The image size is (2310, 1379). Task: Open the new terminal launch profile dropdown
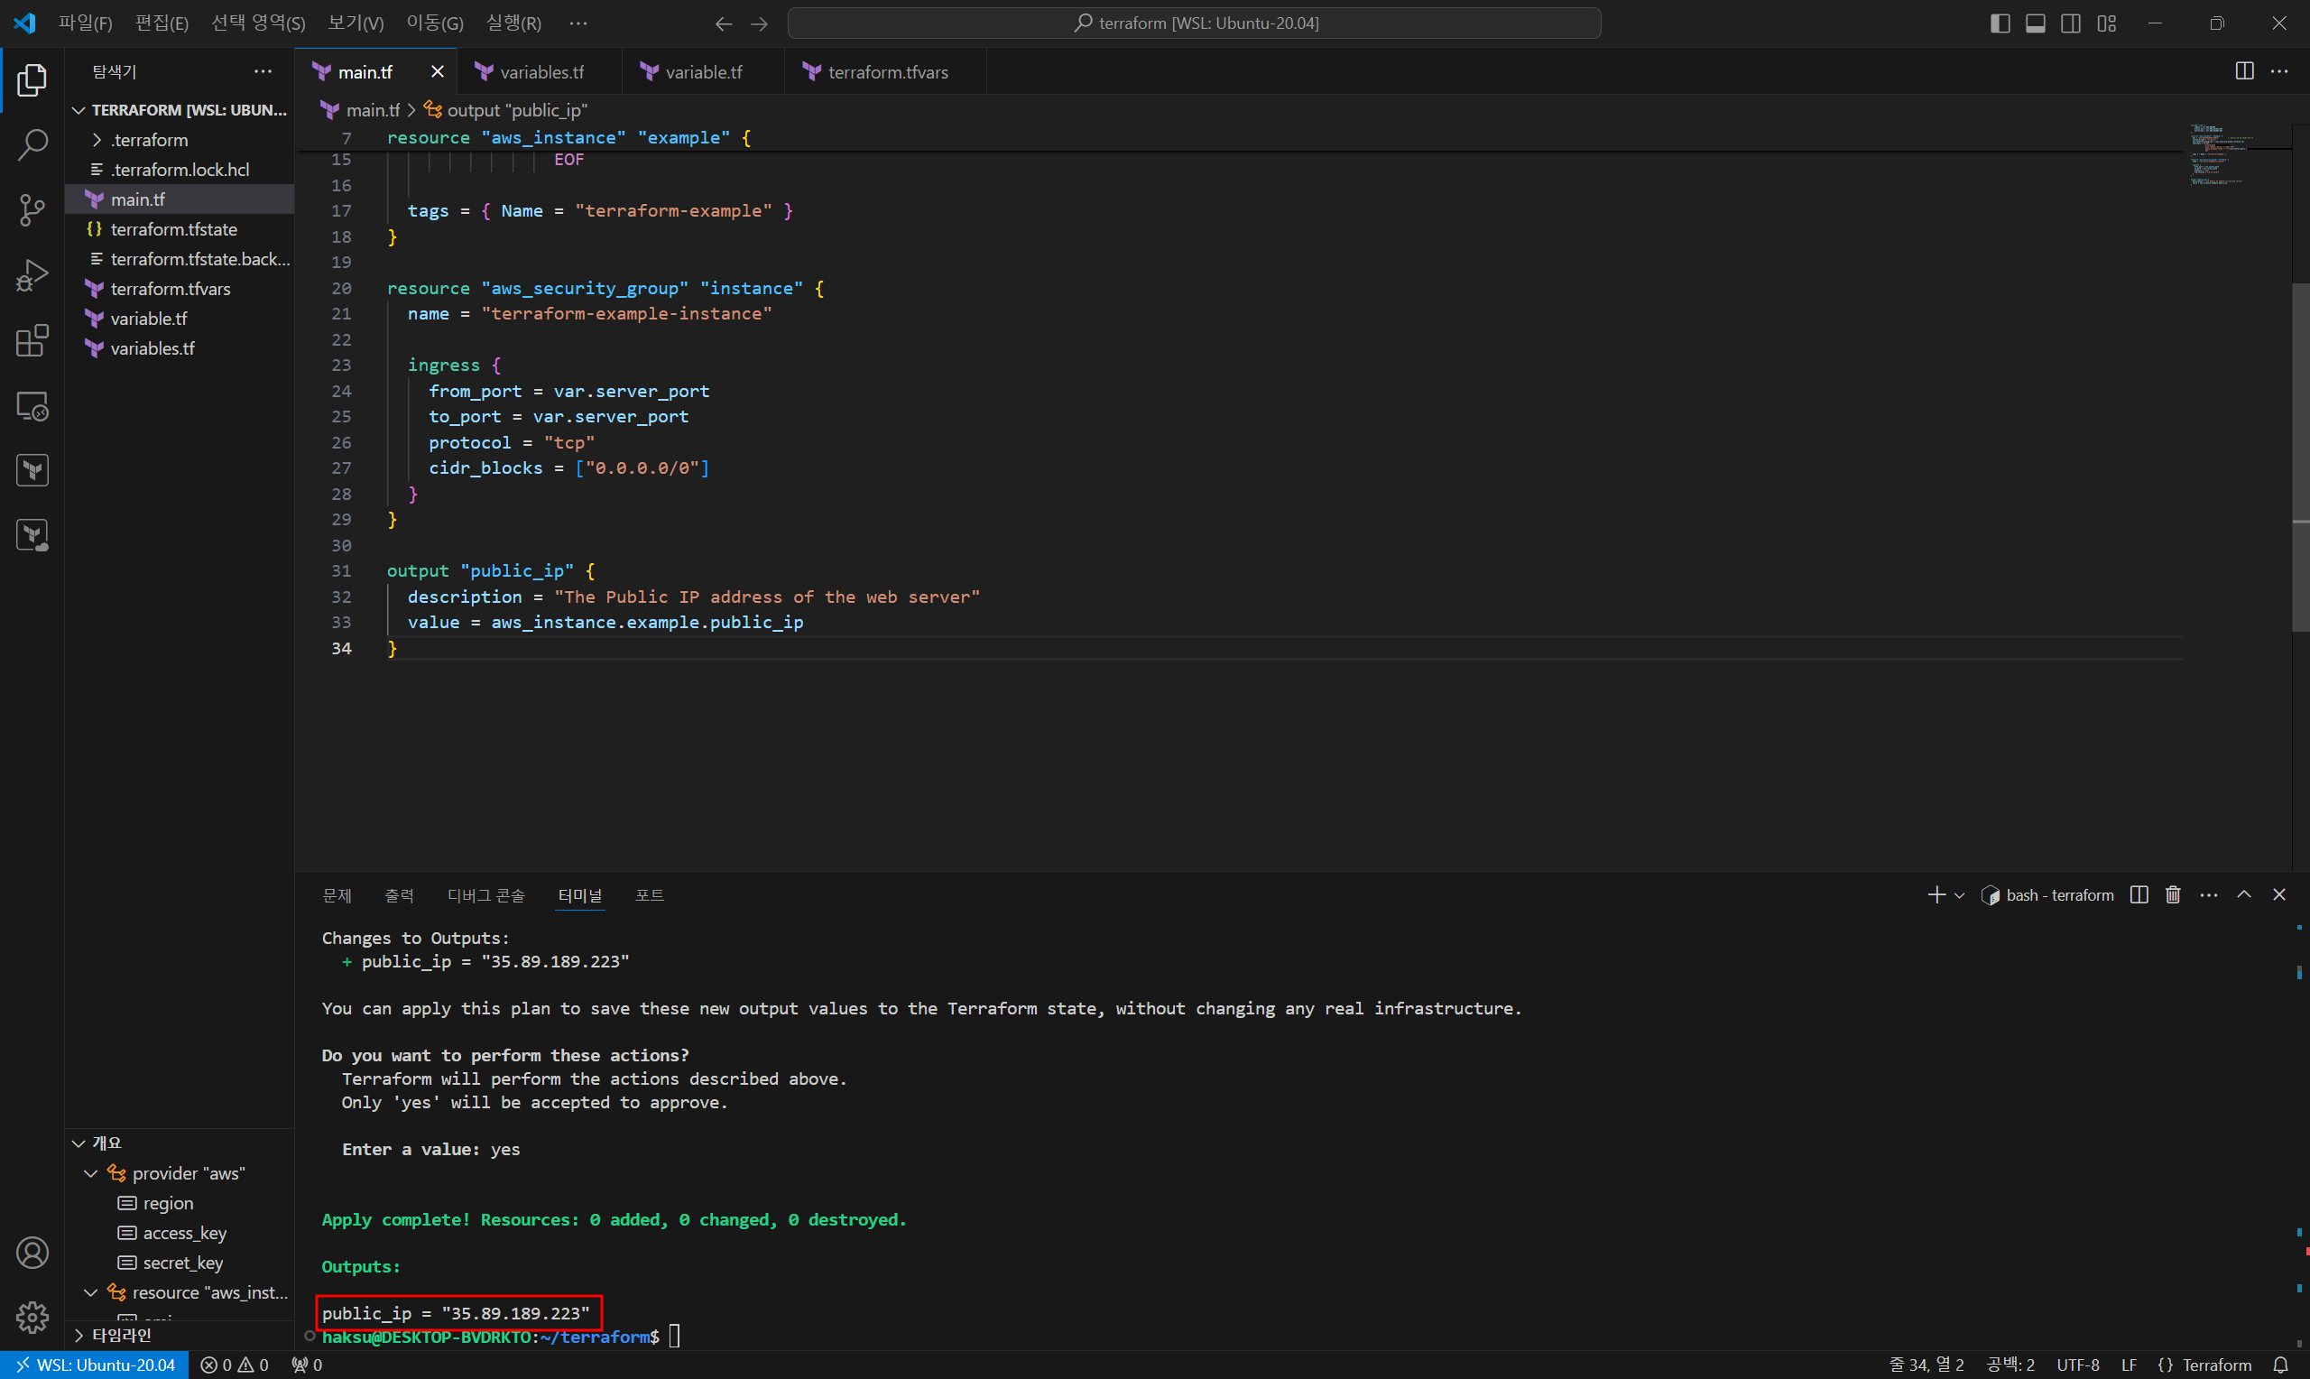1959,896
